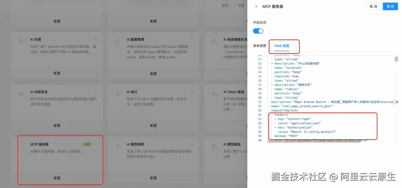Click the AI 模型路由 plugin icon
Image resolution: width=402 pixels, height=188 pixels.
[x=215, y=146]
